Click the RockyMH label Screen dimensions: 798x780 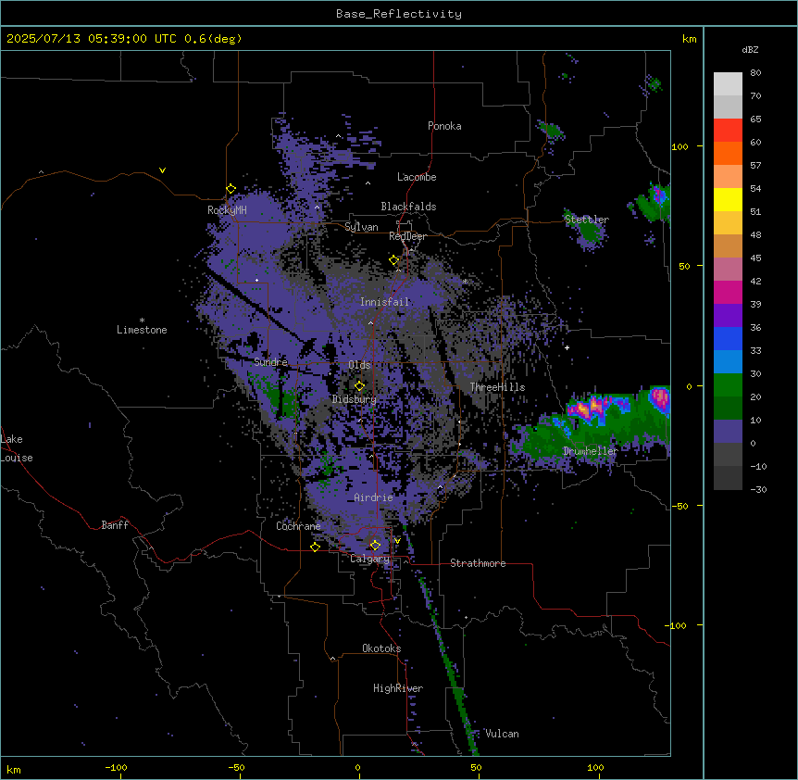(x=227, y=209)
